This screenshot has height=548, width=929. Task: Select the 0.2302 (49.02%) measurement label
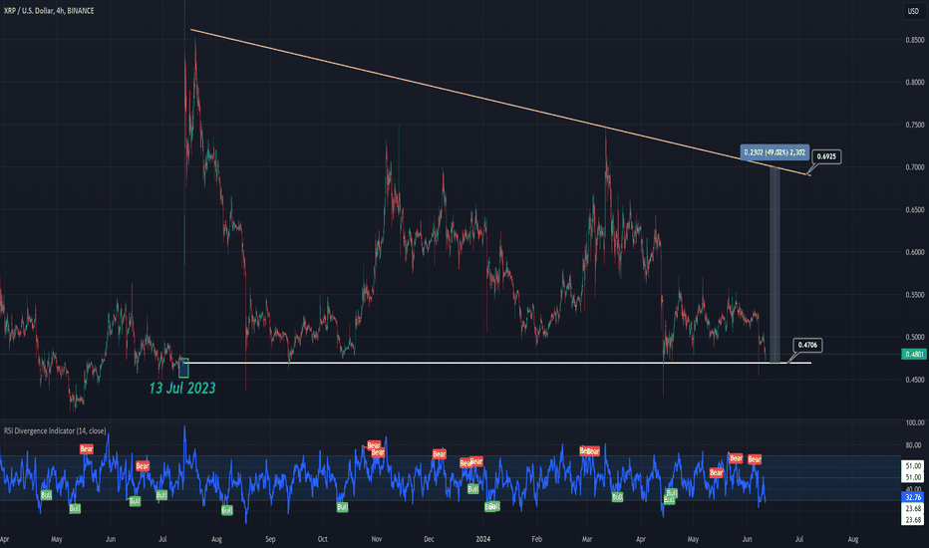point(774,152)
